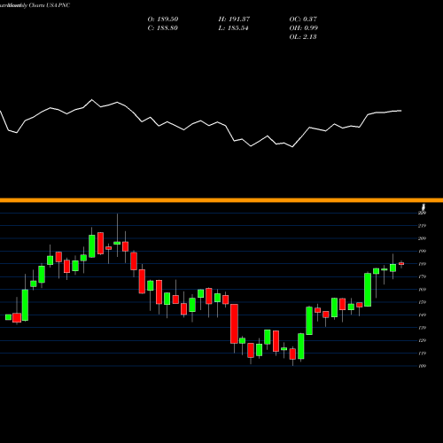Select the close price 'C: 188.80'
The image size is (443, 443).
[163, 28]
